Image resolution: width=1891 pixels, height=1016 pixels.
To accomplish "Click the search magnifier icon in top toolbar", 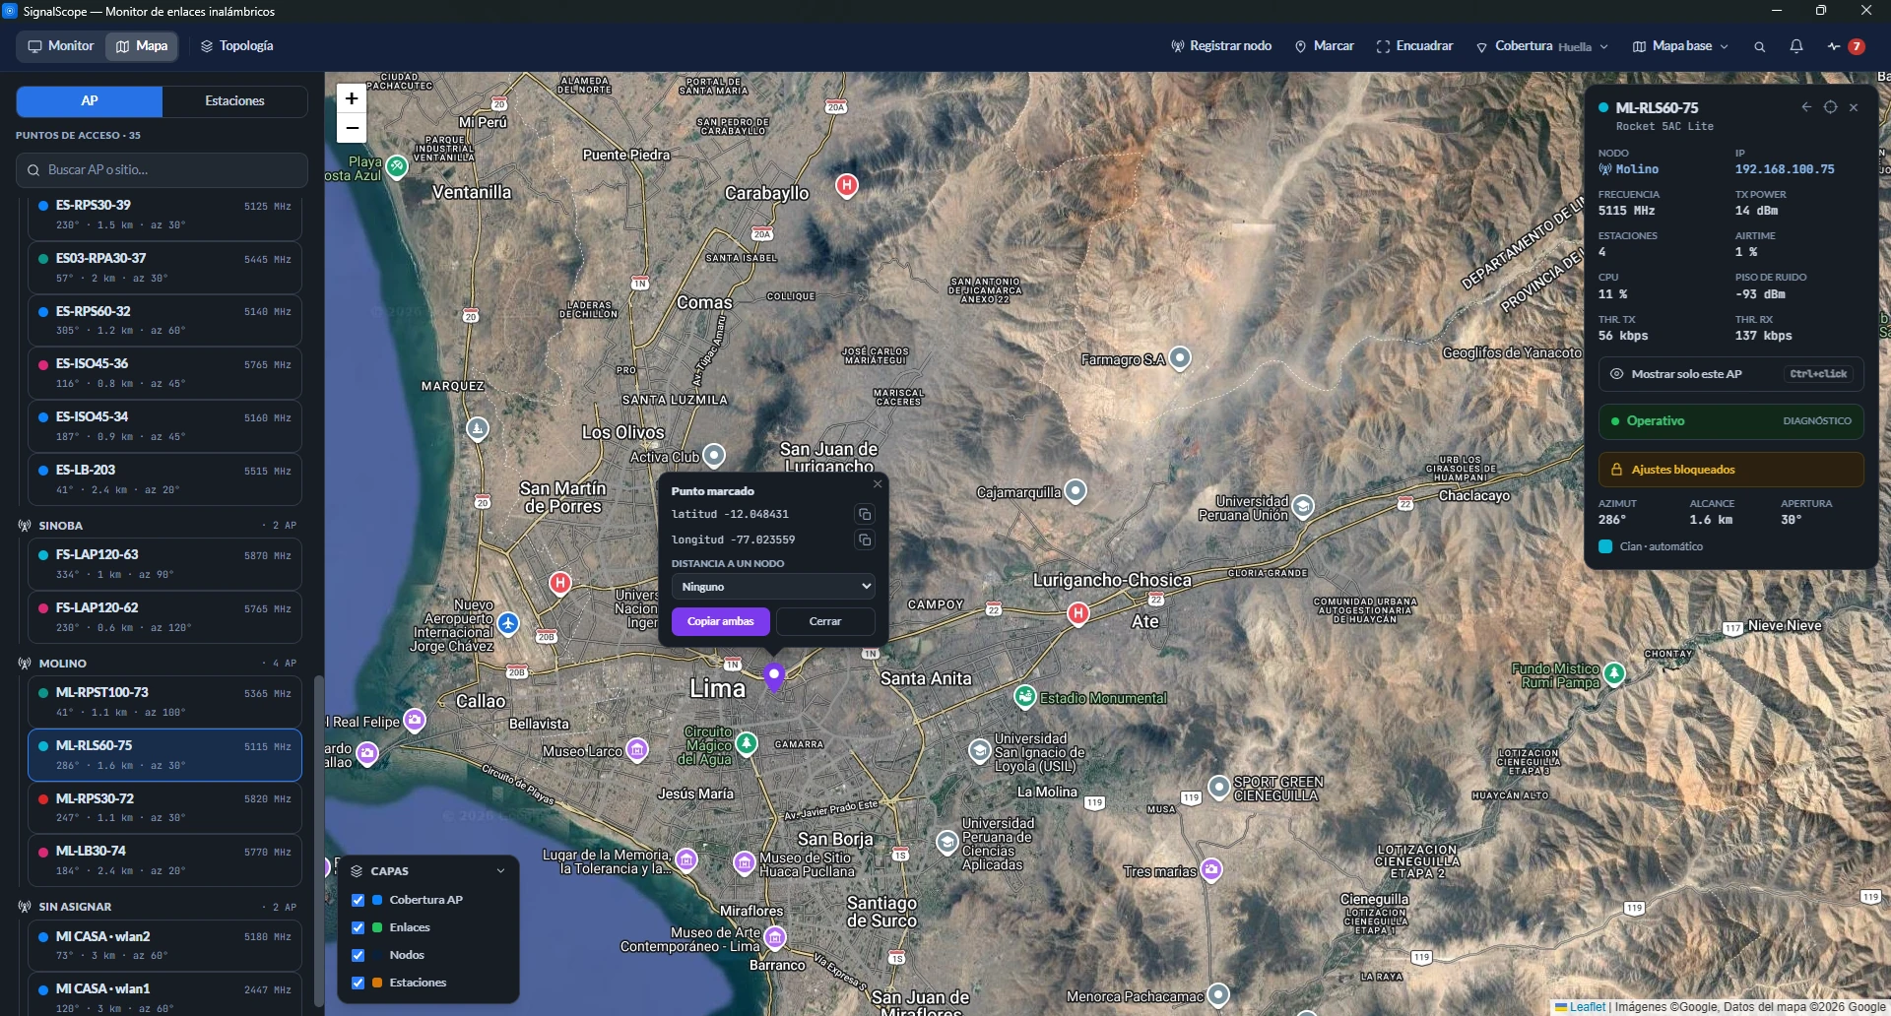I will [x=1759, y=46].
